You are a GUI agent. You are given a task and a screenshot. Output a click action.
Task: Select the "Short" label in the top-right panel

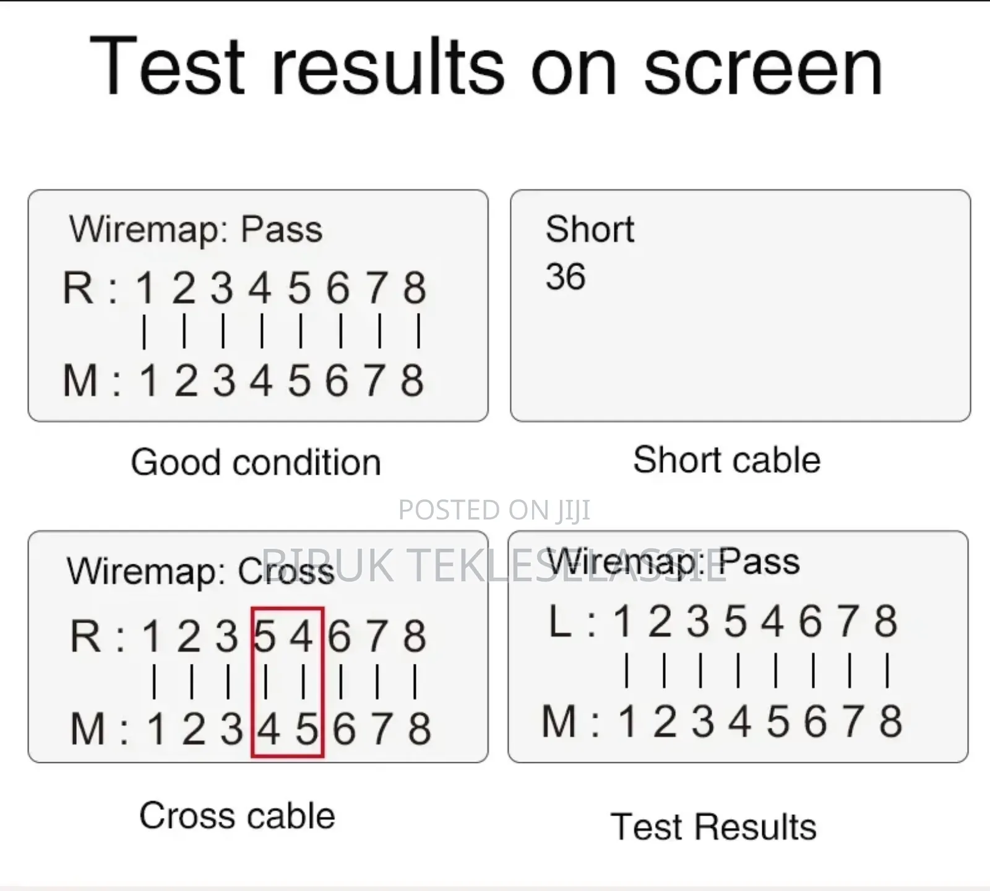pyautogui.click(x=590, y=229)
